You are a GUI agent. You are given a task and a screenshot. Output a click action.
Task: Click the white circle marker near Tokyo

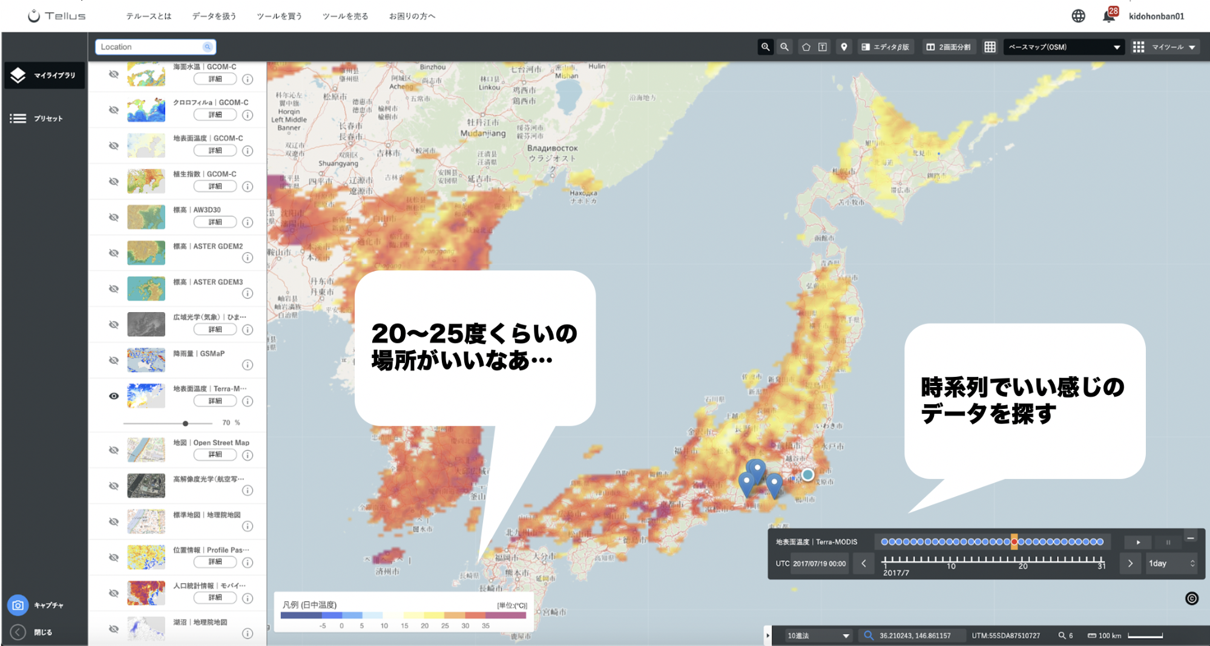point(808,475)
